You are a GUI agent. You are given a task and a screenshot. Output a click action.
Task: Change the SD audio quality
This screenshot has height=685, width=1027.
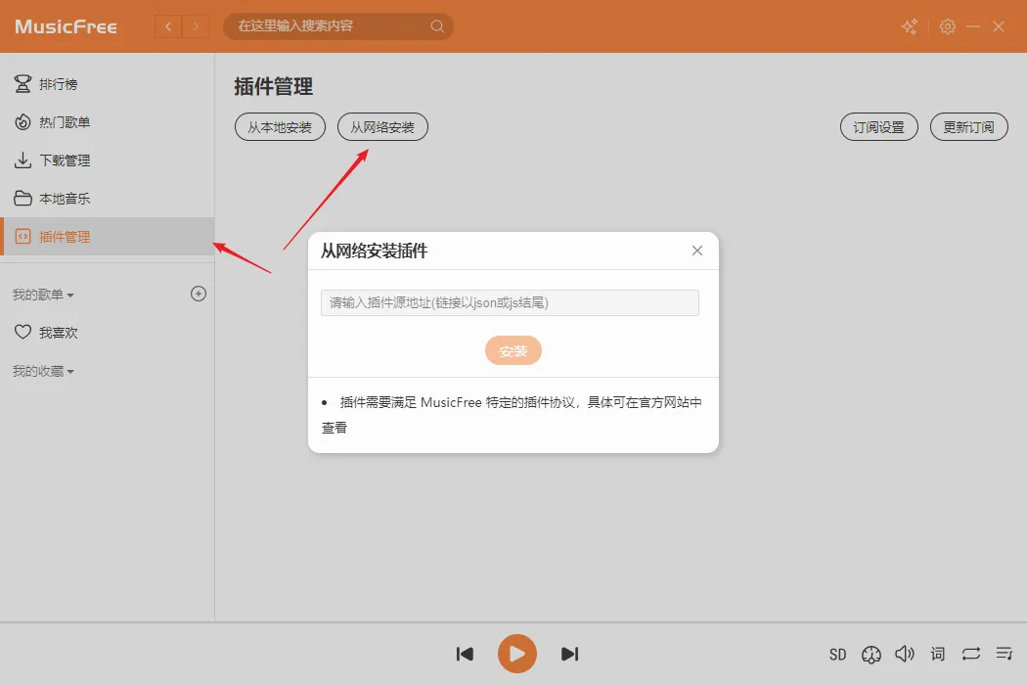coord(837,655)
